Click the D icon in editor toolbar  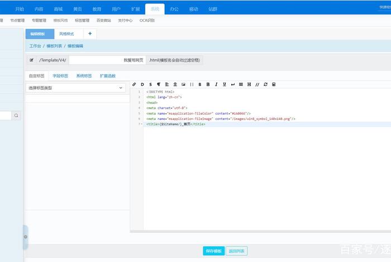142,84
